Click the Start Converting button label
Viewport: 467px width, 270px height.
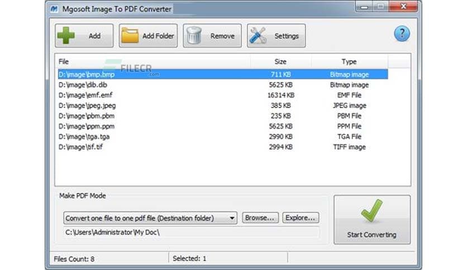371,235
